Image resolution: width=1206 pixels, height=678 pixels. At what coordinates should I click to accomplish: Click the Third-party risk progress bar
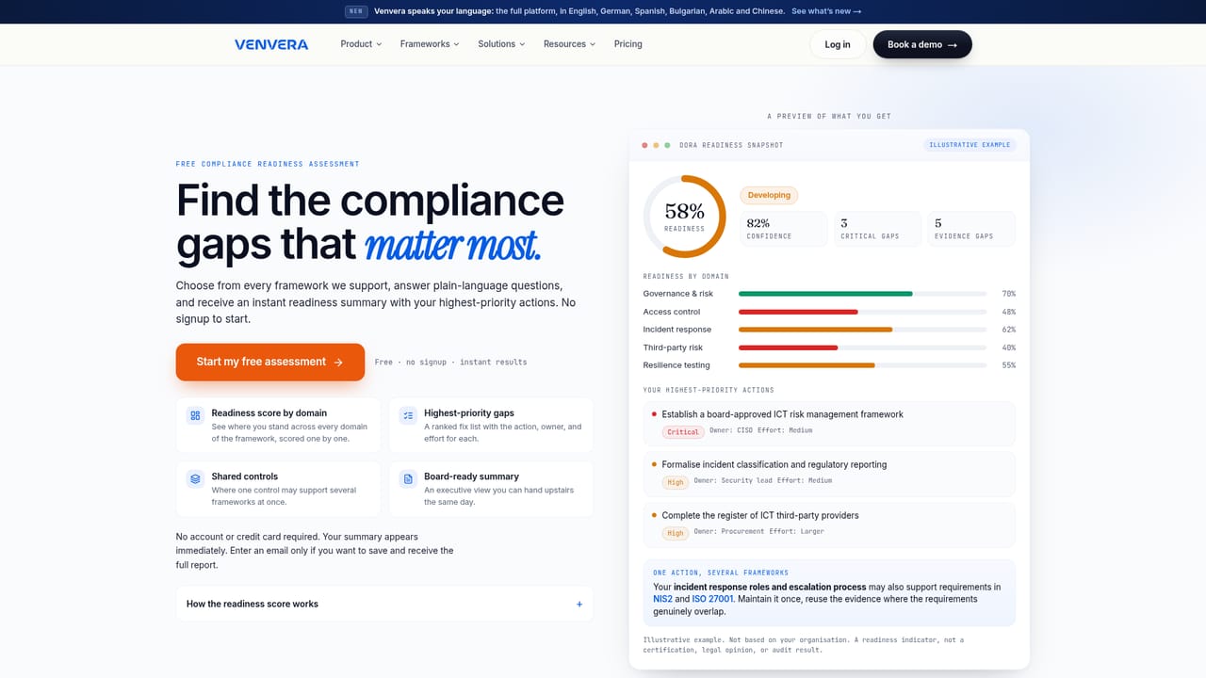tap(862, 347)
